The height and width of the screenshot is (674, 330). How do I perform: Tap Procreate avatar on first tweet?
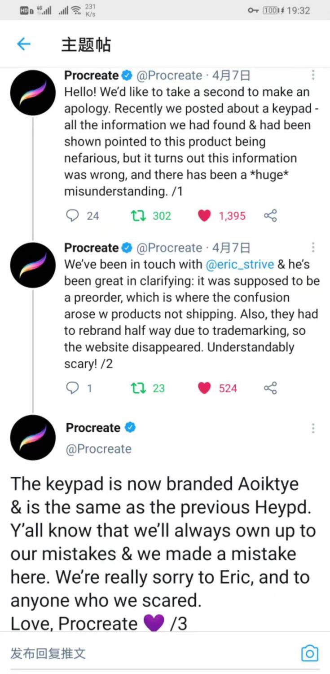point(33,93)
